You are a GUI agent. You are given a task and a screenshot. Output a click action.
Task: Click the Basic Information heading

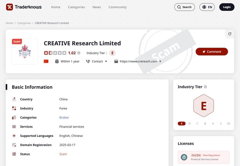click(x=32, y=87)
